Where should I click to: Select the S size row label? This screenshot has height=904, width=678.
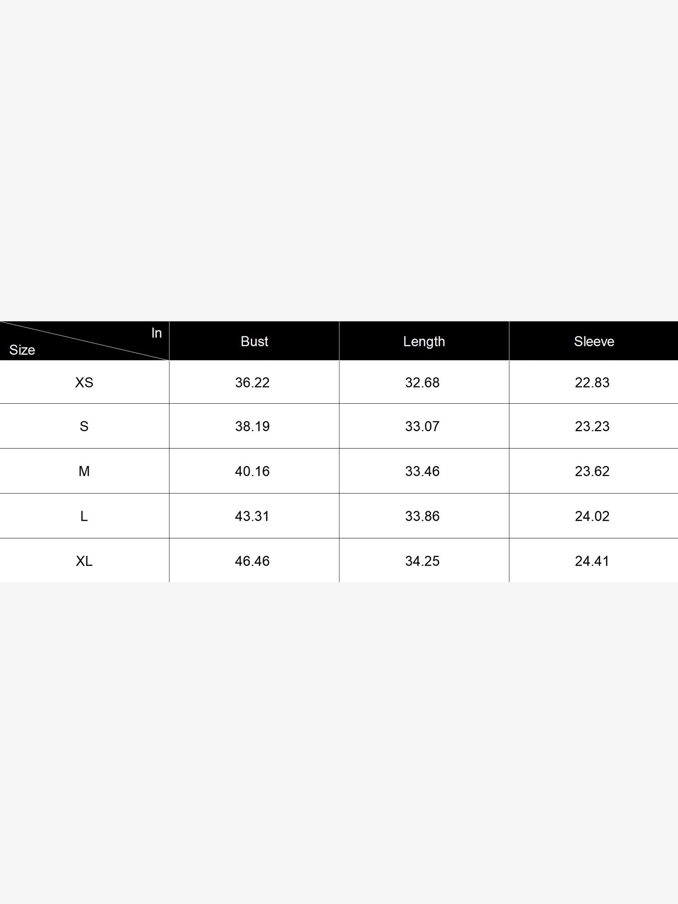point(84,426)
